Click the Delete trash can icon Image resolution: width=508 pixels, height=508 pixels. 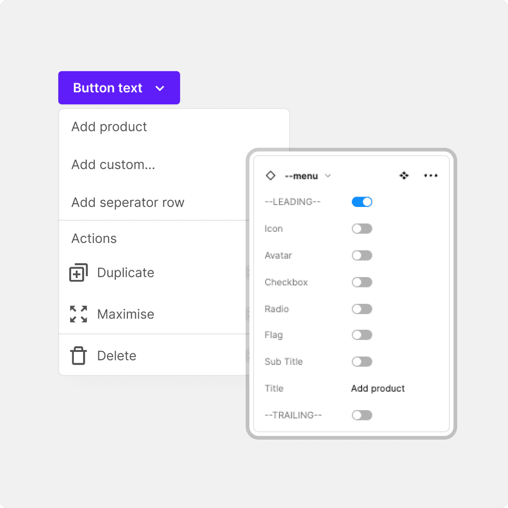coord(79,356)
